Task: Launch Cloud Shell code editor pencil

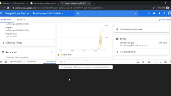Action: coord(143,62)
